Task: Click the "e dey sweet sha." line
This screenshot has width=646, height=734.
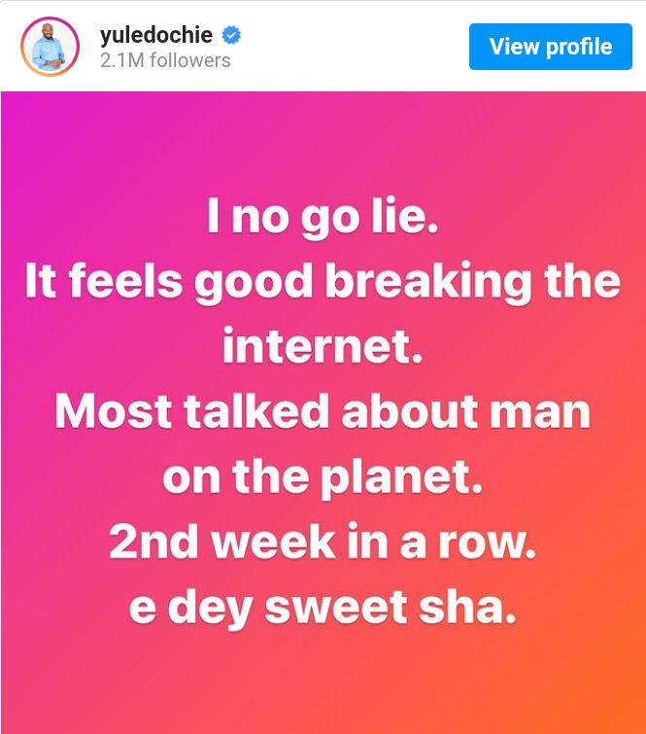Action: pyautogui.click(x=323, y=608)
